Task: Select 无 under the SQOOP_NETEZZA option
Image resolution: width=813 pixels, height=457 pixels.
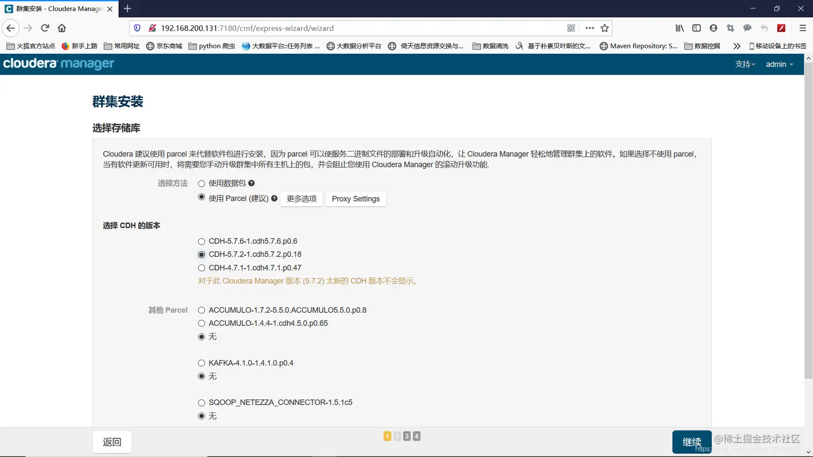Action: 202,416
